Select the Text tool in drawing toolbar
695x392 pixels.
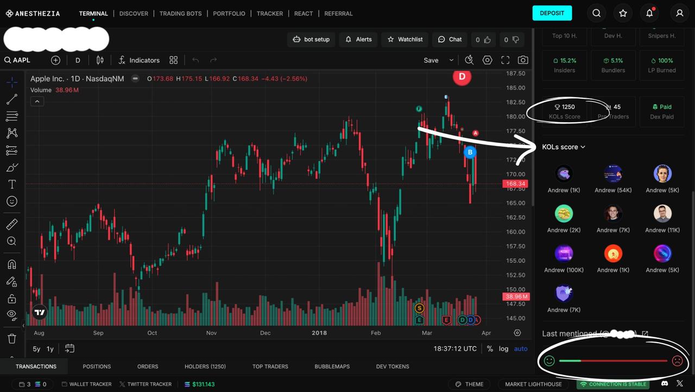(x=12, y=185)
